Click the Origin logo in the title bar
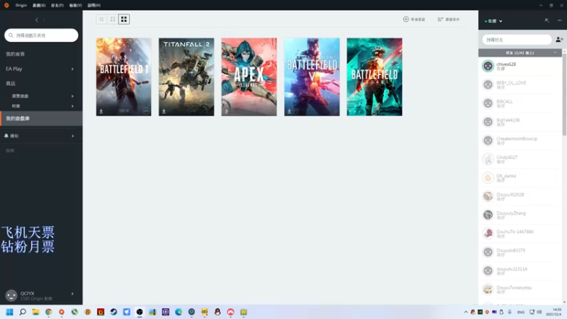This screenshot has height=319, width=567. [6, 6]
